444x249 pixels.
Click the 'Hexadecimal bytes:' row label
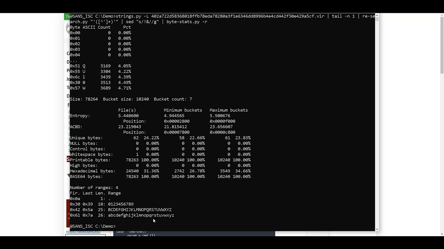93,171
